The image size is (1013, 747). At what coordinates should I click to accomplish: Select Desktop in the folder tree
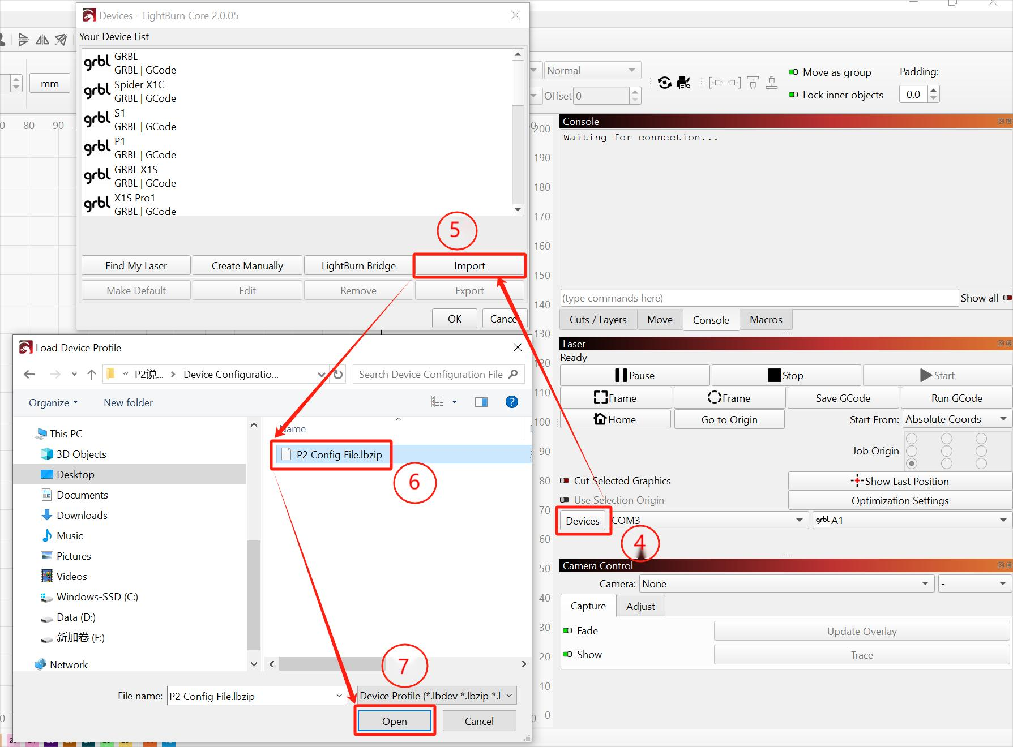130,474
